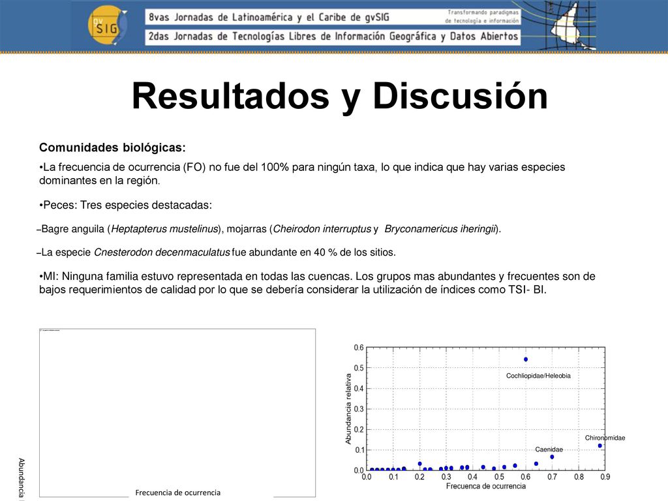Click the 'Transformando paradigmas' tagline
The height and width of the screenshot is (501, 668).
click(483, 16)
